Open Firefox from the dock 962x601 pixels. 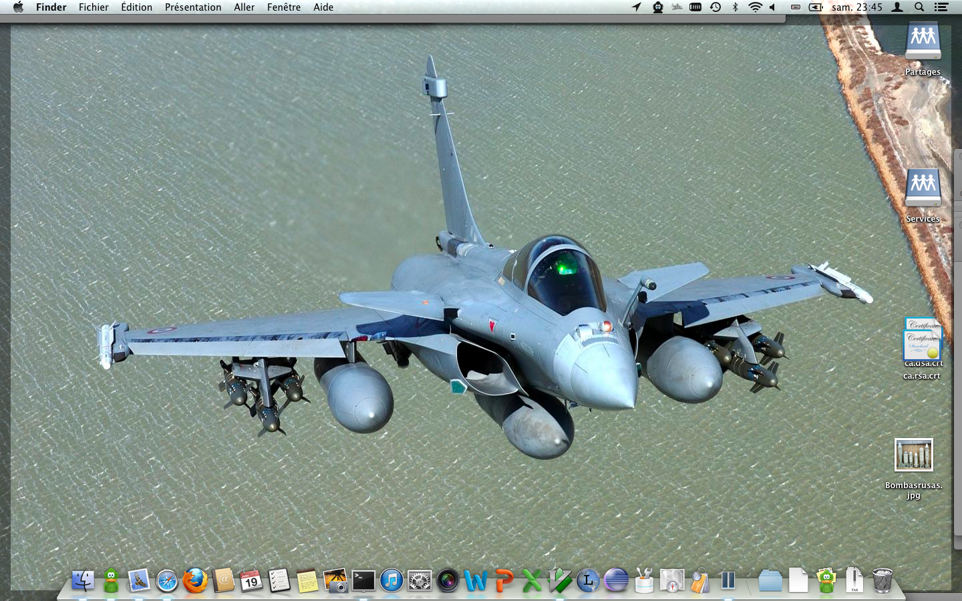click(195, 581)
